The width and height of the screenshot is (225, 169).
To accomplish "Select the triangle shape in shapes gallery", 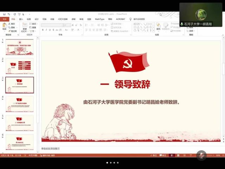I will point(138,27).
